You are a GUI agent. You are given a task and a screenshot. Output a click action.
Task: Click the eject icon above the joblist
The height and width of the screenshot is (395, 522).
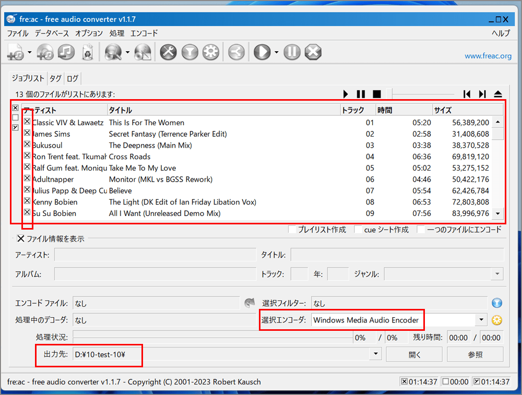(497, 94)
